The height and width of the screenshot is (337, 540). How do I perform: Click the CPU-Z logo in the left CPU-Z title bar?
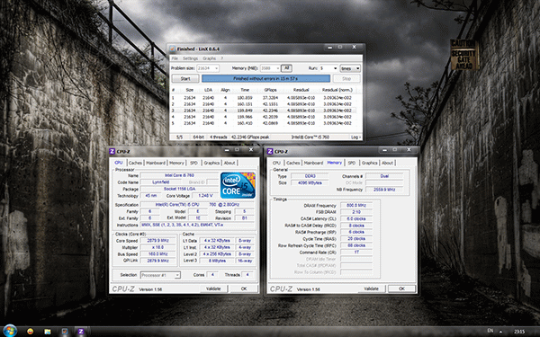112,151
